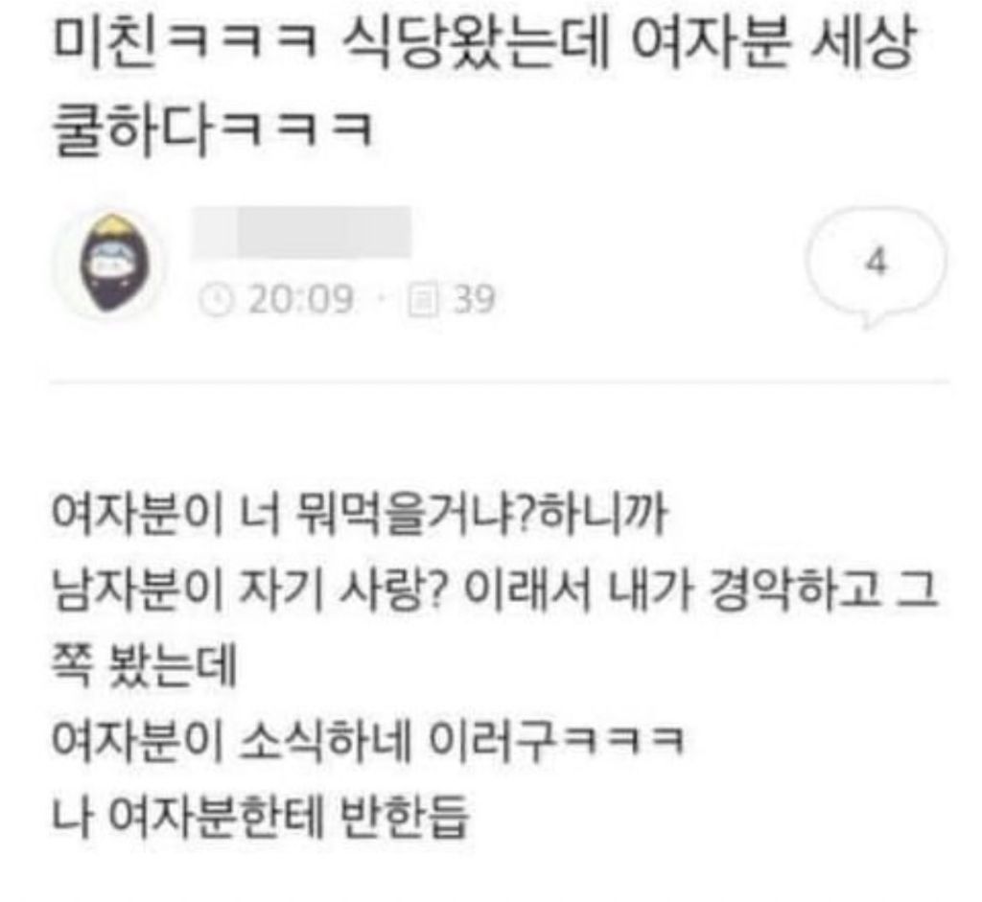Click the blurred author username
This screenshot has width=982, height=902.
pyautogui.click(x=301, y=232)
